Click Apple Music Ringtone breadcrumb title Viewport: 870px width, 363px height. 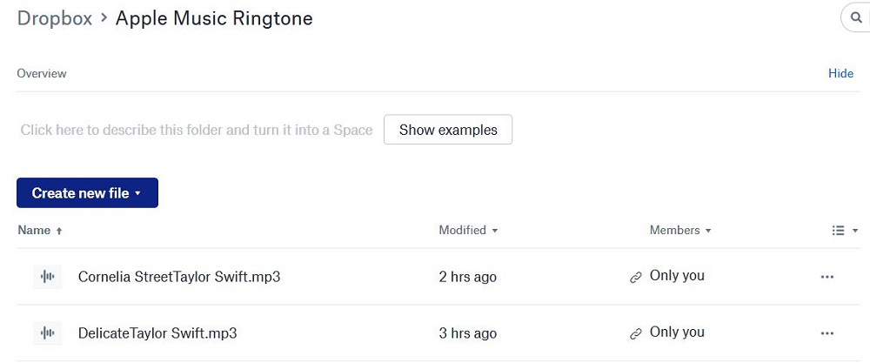[214, 18]
